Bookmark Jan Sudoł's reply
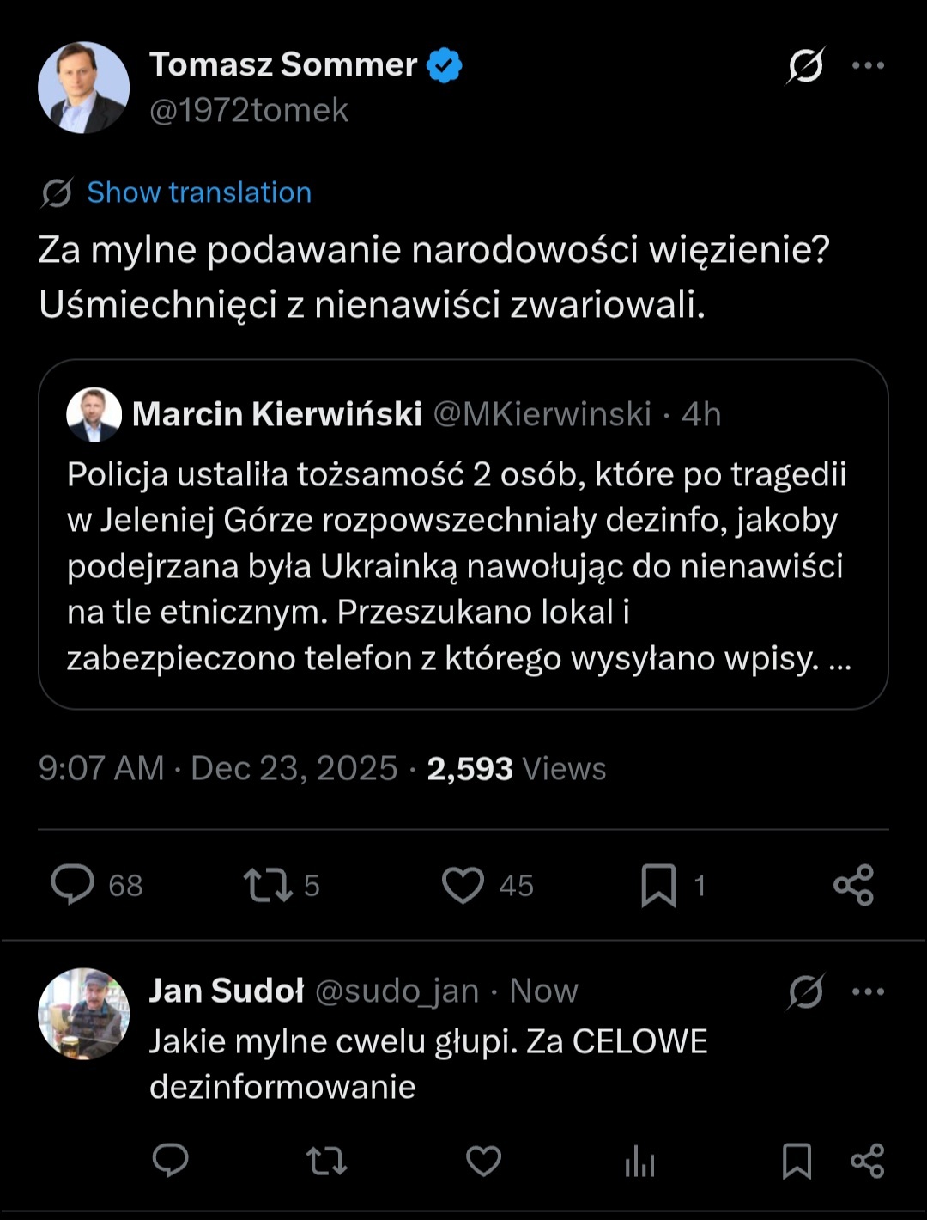The height and width of the screenshot is (1220, 927). [x=797, y=1162]
